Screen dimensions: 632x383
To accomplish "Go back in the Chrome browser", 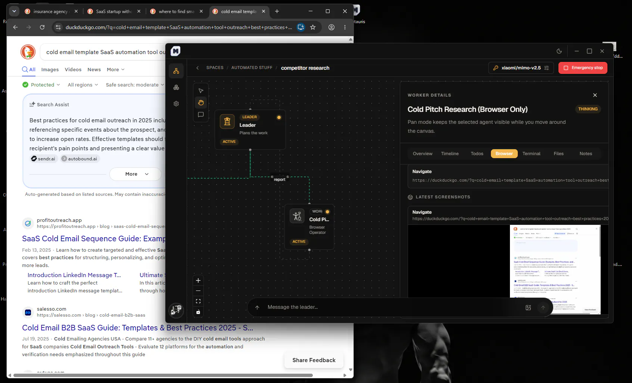I will [15, 27].
